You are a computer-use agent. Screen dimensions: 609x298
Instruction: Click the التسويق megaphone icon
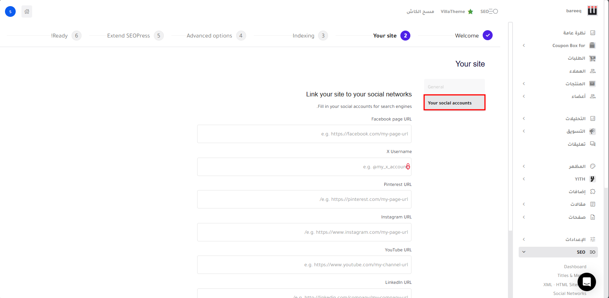click(593, 131)
